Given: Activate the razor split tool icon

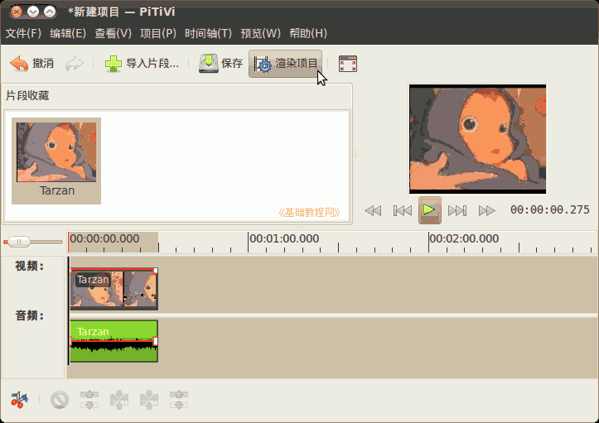Looking at the screenshot, I should 19,400.
